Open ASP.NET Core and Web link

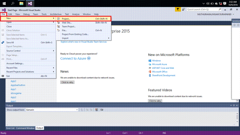pyautogui.click(x=163, y=68)
